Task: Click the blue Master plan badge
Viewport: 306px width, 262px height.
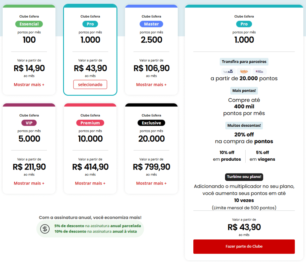Action: coord(151,24)
